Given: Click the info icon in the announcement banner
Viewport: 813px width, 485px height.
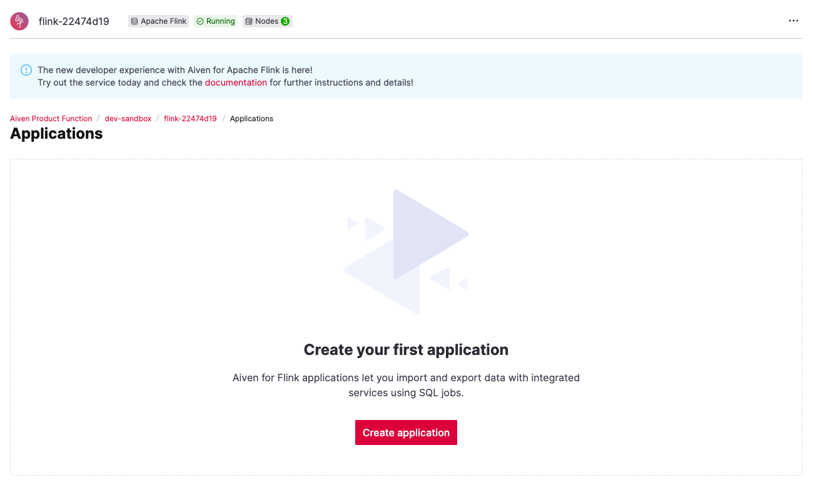Looking at the screenshot, I should (x=26, y=69).
